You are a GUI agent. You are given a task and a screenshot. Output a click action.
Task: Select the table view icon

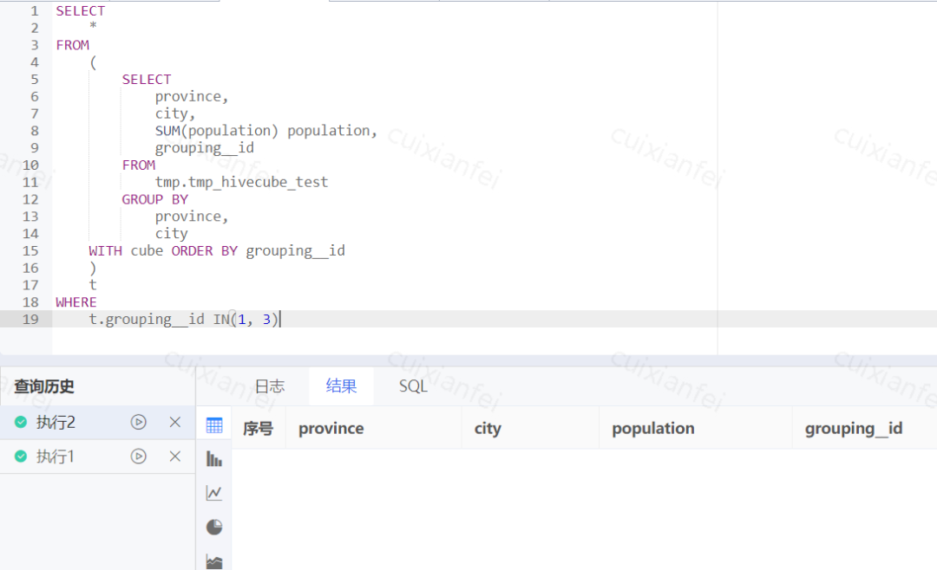point(214,425)
